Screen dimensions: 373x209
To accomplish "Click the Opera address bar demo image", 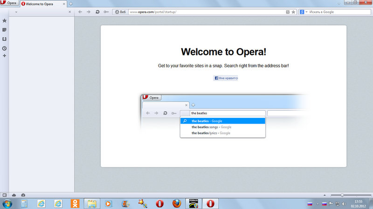I will 224,117.
